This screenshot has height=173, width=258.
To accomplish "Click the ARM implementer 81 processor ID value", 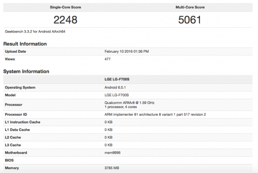I will pos(155,115).
